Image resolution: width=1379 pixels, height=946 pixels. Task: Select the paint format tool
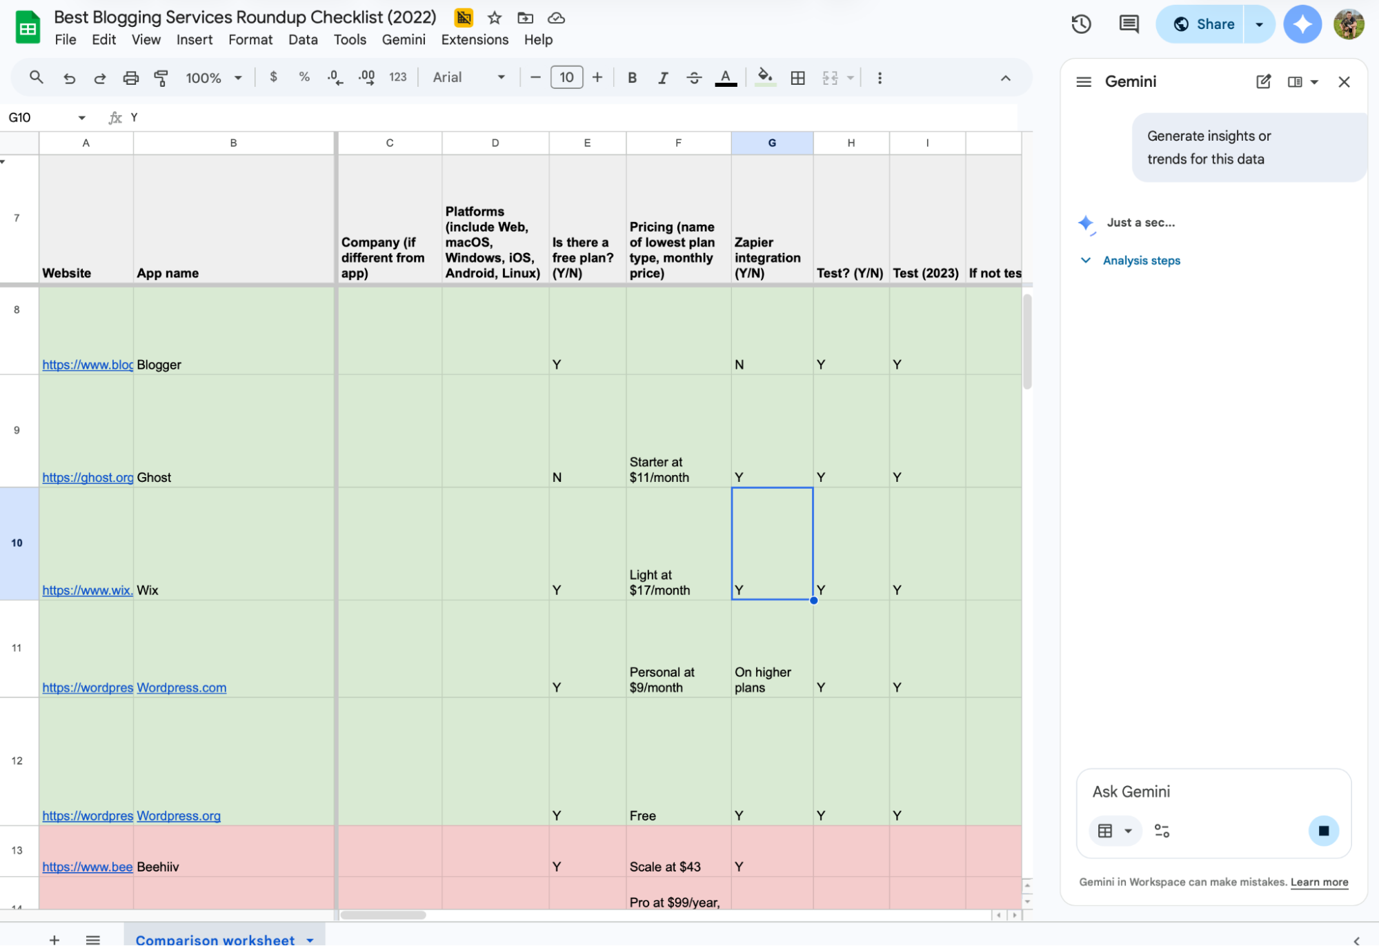click(161, 77)
